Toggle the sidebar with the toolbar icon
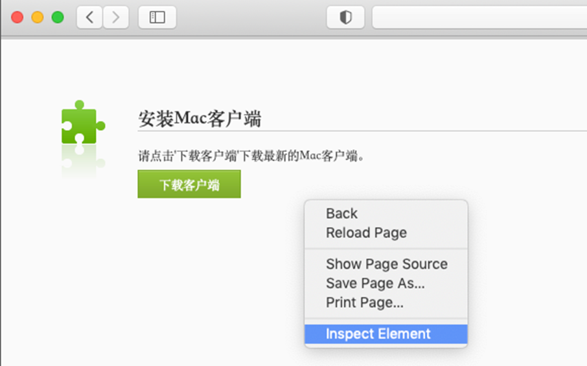587x366 pixels. [x=157, y=17]
